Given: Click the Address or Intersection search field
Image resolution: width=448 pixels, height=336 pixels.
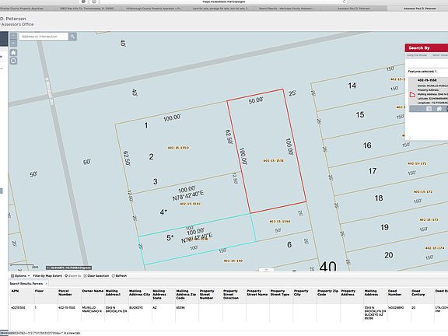Looking at the screenshot, I should [x=44, y=37].
